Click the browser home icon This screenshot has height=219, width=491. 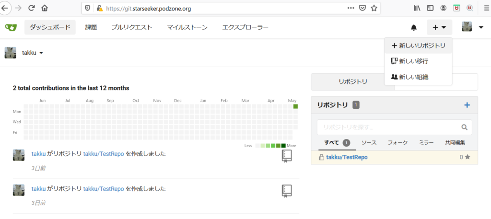(45, 8)
